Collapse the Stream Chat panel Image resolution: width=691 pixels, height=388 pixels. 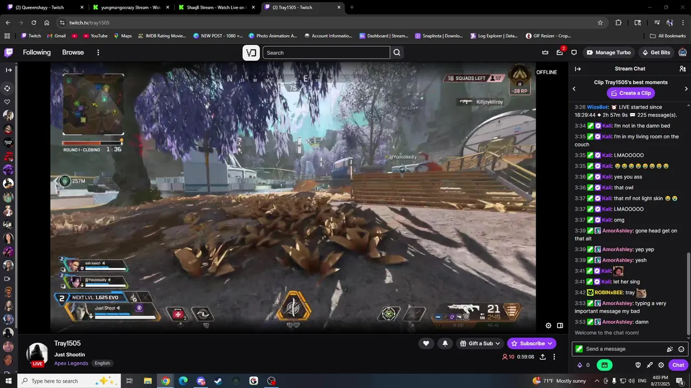(x=578, y=68)
